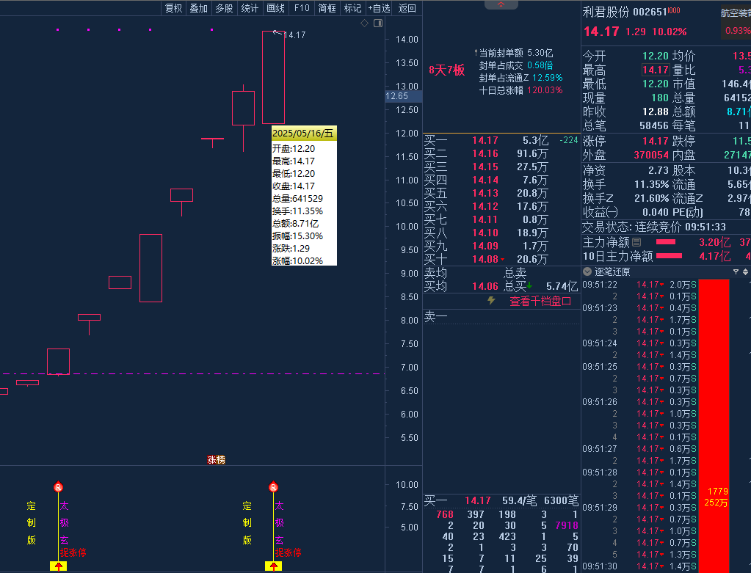This screenshot has width=751, height=573.
Task: Click 标记 mark button
Action: [x=352, y=8]
